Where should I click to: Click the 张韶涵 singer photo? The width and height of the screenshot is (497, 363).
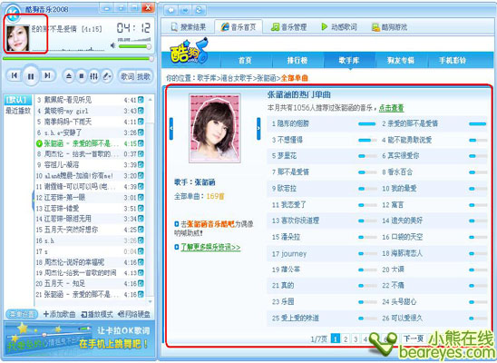point(215,128)
